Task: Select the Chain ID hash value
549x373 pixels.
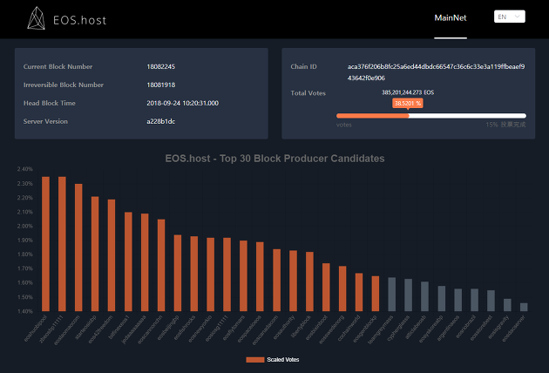Action: point(436,72)
